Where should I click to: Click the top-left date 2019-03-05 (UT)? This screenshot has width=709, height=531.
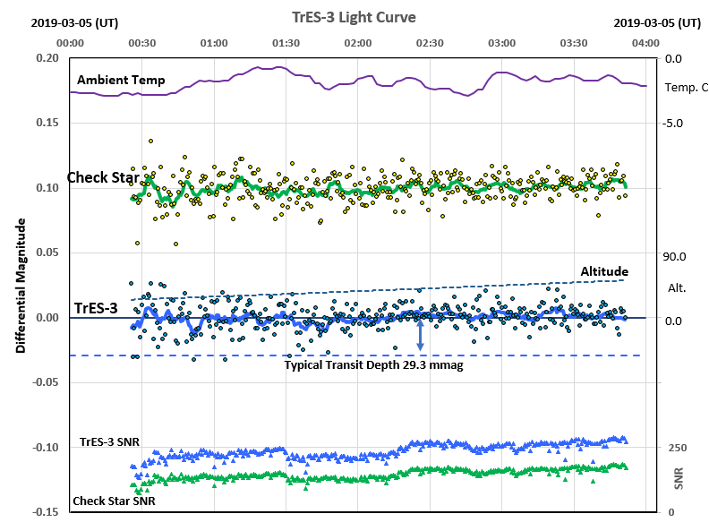click(74, 22)
